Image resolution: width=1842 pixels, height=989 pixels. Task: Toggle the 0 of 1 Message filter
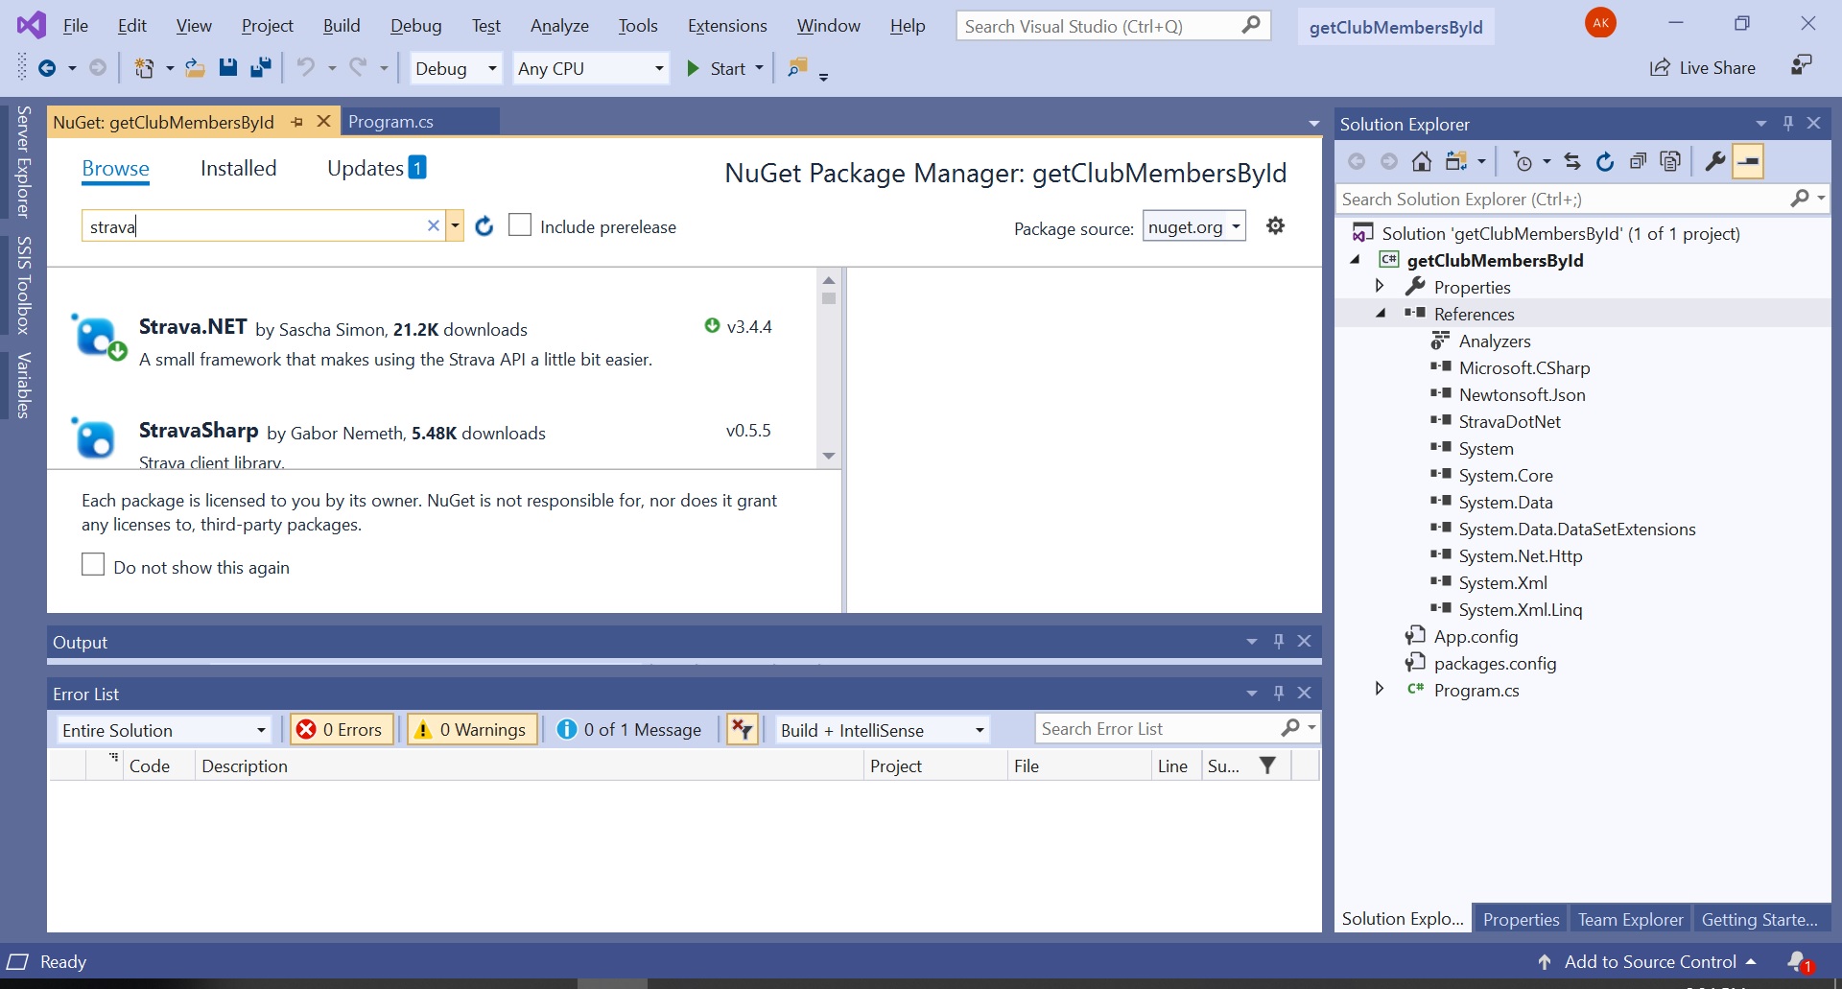[630, 730]
